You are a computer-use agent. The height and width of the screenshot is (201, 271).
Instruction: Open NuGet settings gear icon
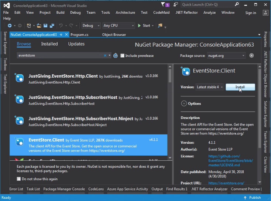coord(251,55)
